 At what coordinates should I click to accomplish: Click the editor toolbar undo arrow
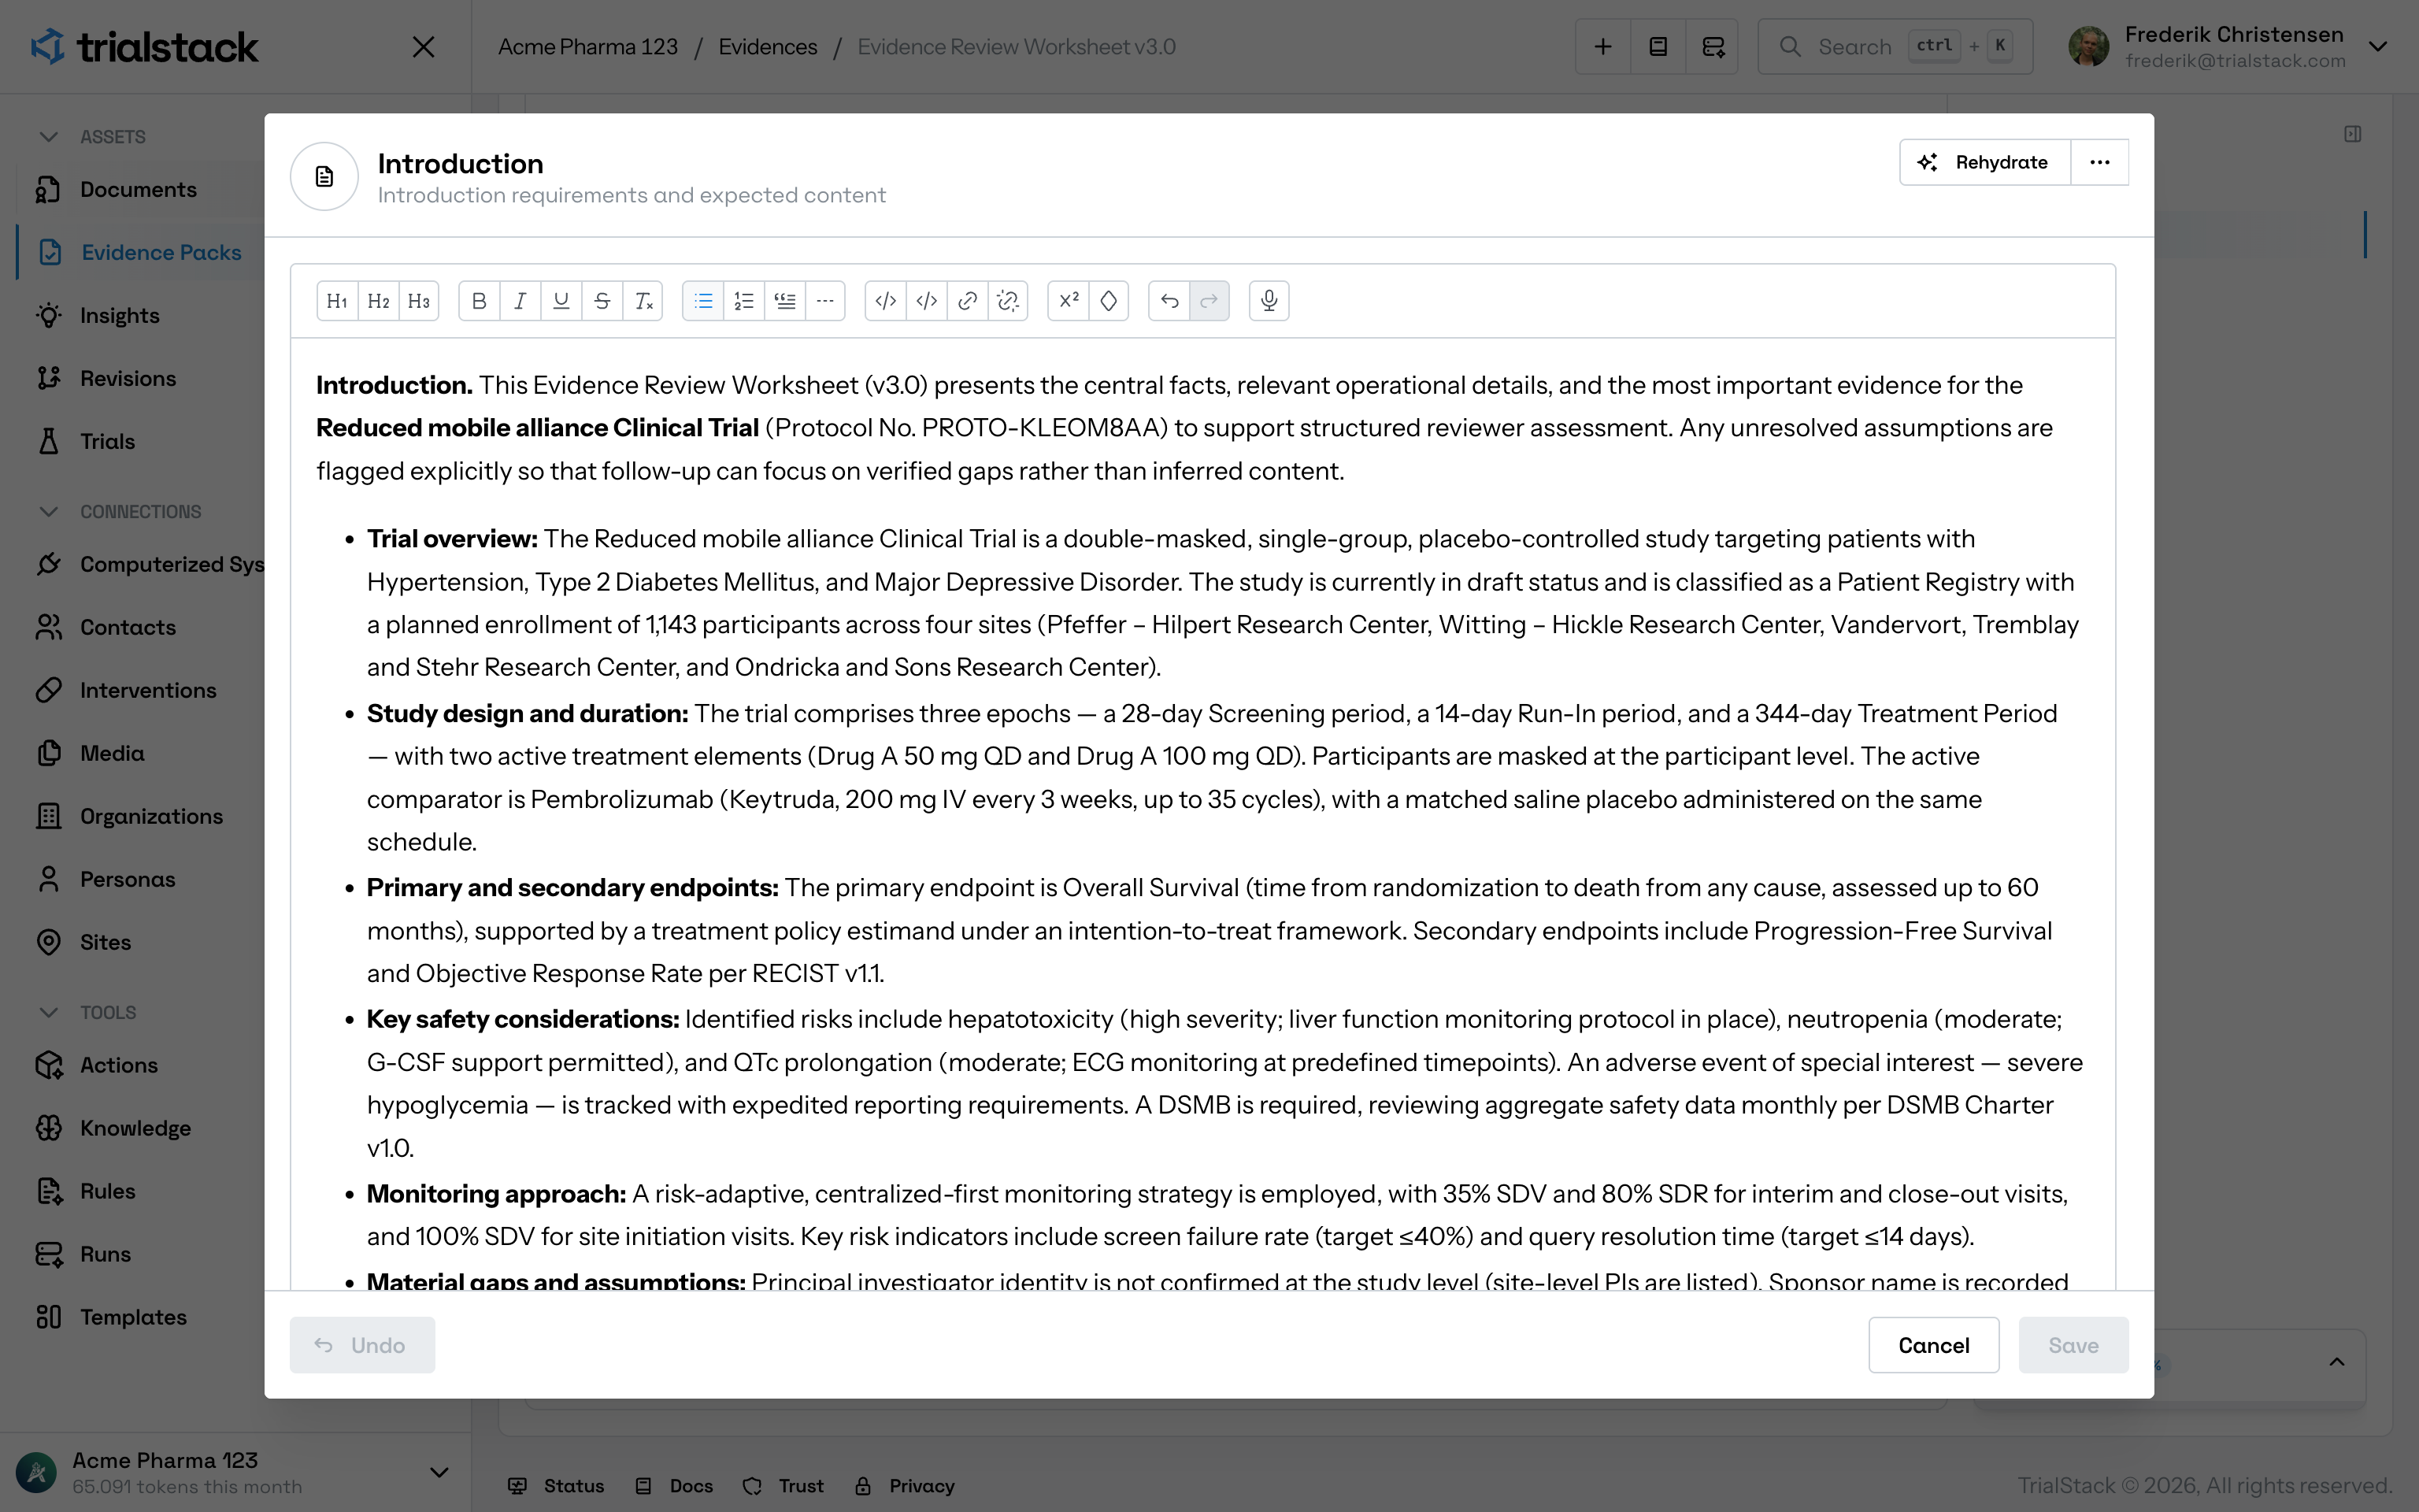point(1169,301)
